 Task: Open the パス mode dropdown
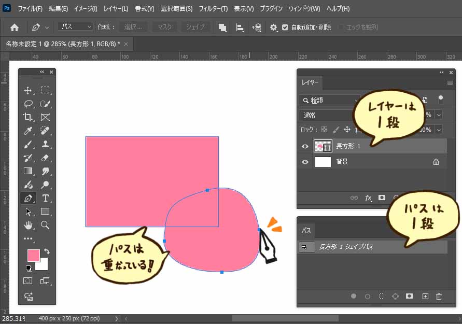click(75, 26)
